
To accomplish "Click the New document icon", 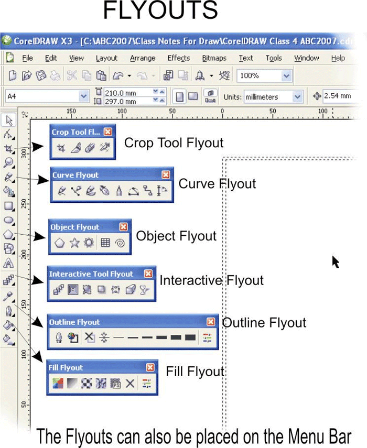I will point(12,75).
